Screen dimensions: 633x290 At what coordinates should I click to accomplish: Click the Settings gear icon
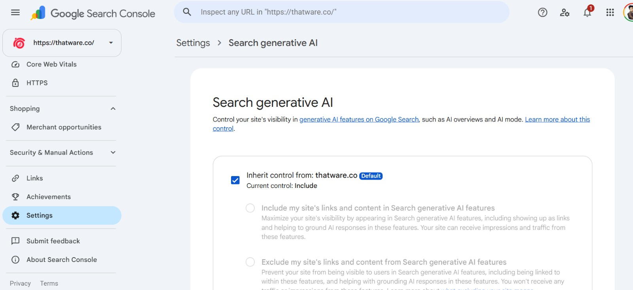pos(15,215)
